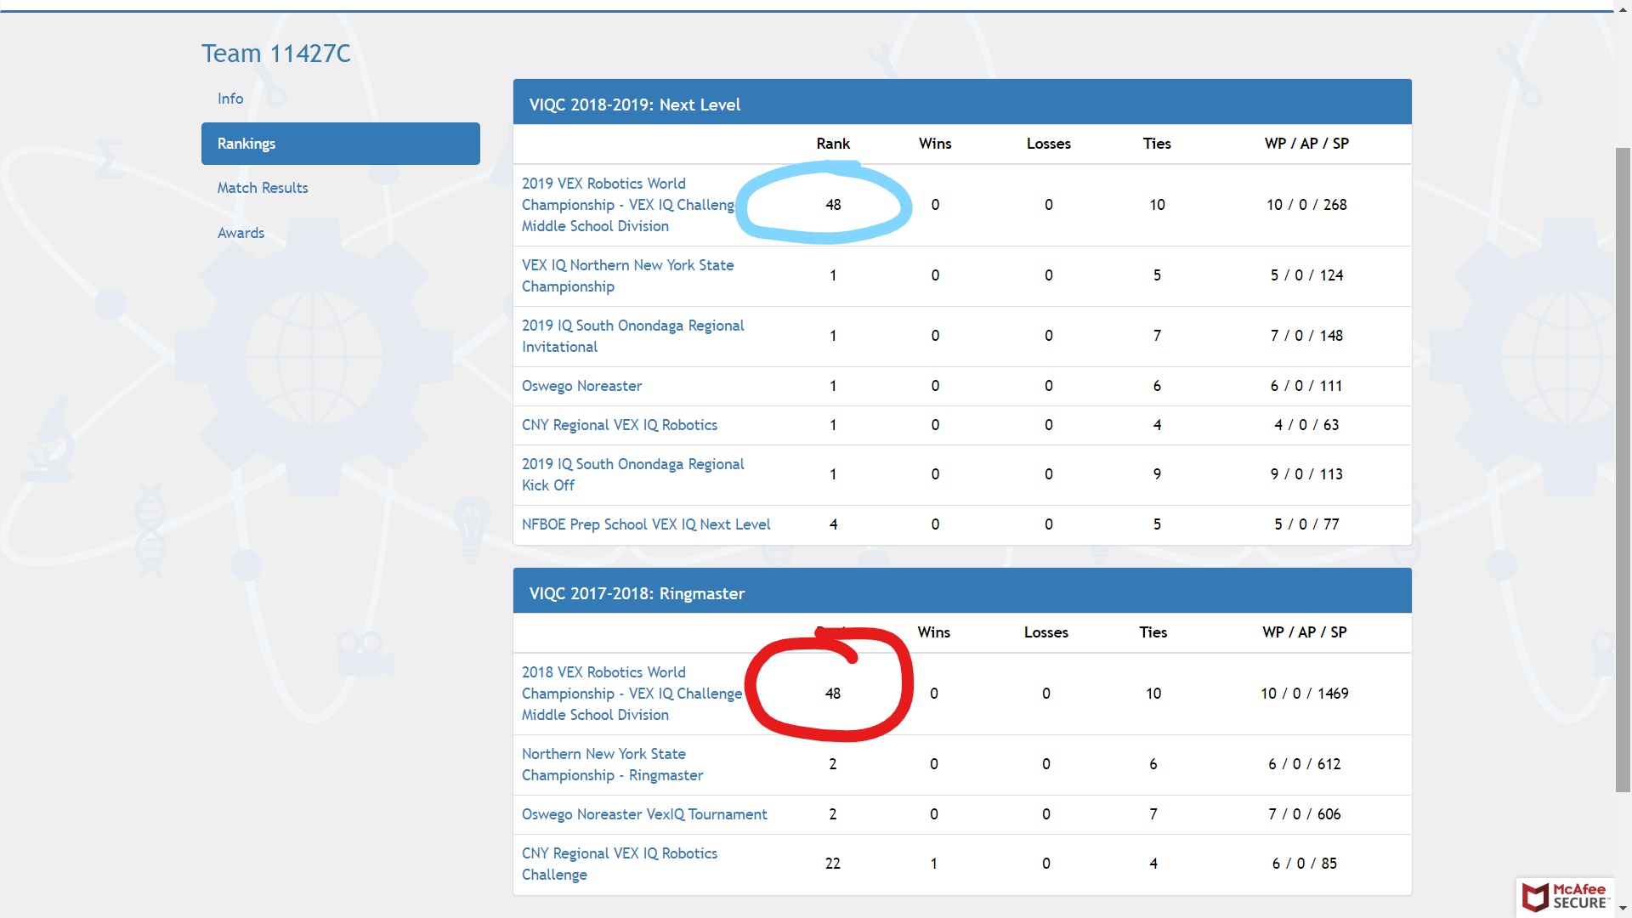Open 2019 VEX Robotics World Championship link
The height and width of the screenshot is (918, 1632).
629,205
